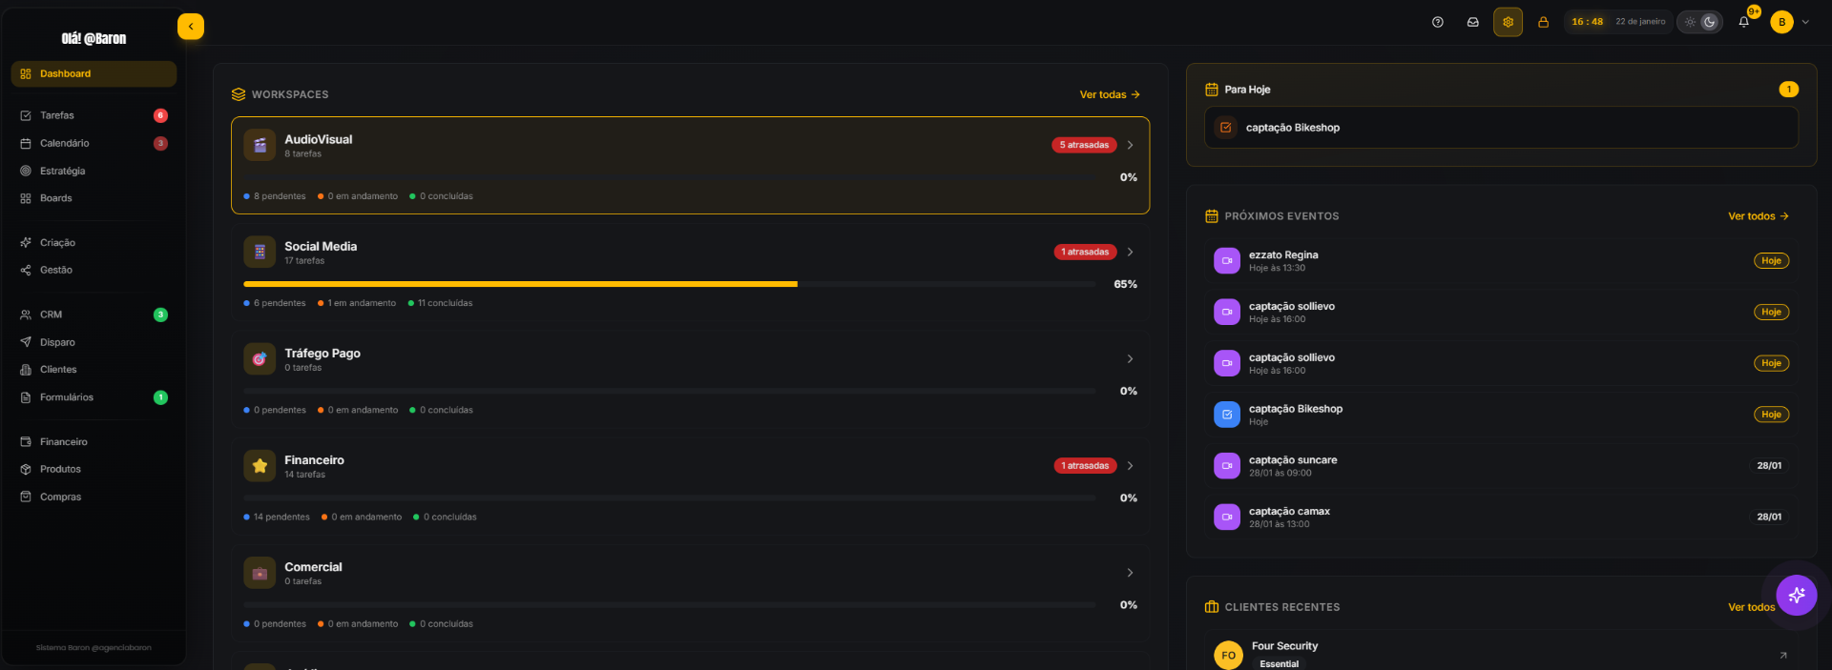Open the help question mark icon

[1437, 22]
